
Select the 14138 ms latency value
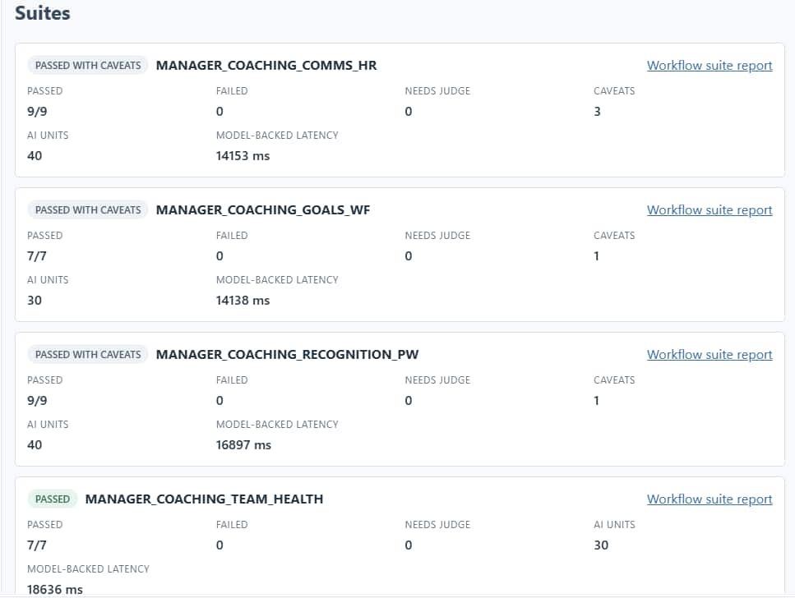[243, 300]
